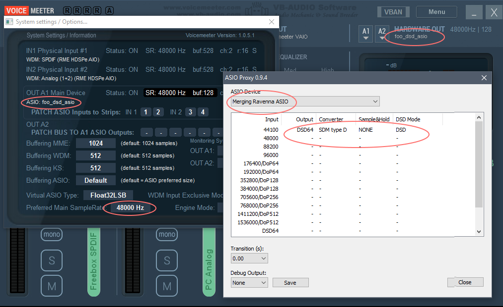Click the Sample&Hold column header
Image resolution: width=503 pixels, height=307 pixels.
point(374,119)
